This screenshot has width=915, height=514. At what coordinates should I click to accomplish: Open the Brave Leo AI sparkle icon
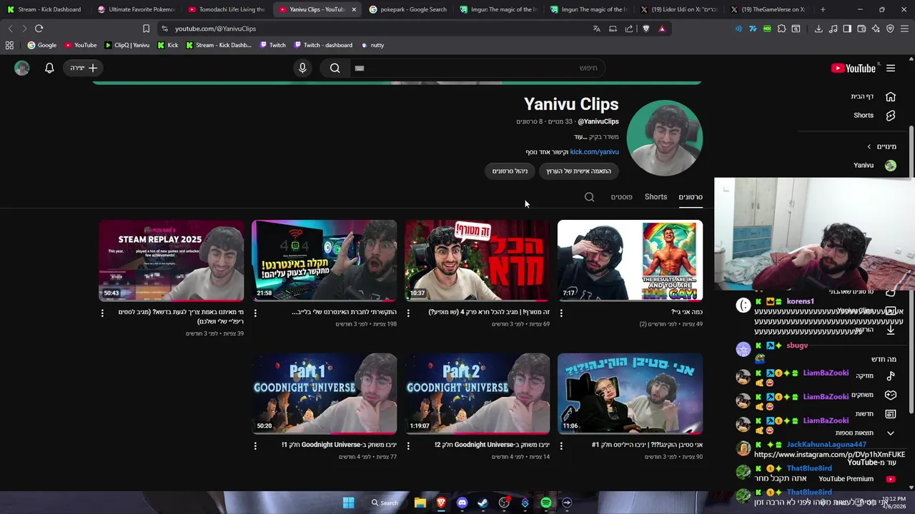(876, 29)
